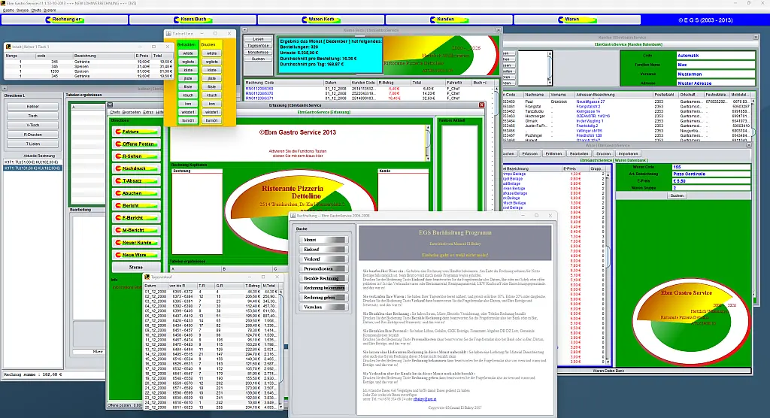This screenshot has height=418, width=770.
Task: Open the Gastro menu in the main menu bar
Action: (x=8, y=10)
